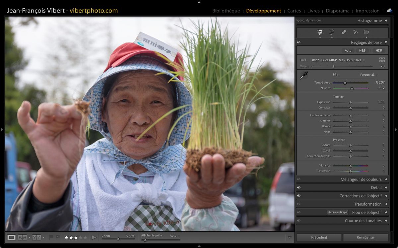The width and height of the screenshot is (398, 248).
Task: Select the Healing bandage tool
Action: click(344, 32)
